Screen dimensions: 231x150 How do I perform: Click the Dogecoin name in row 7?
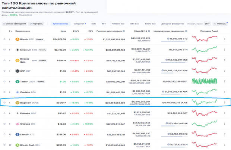(x=25, y=103)
